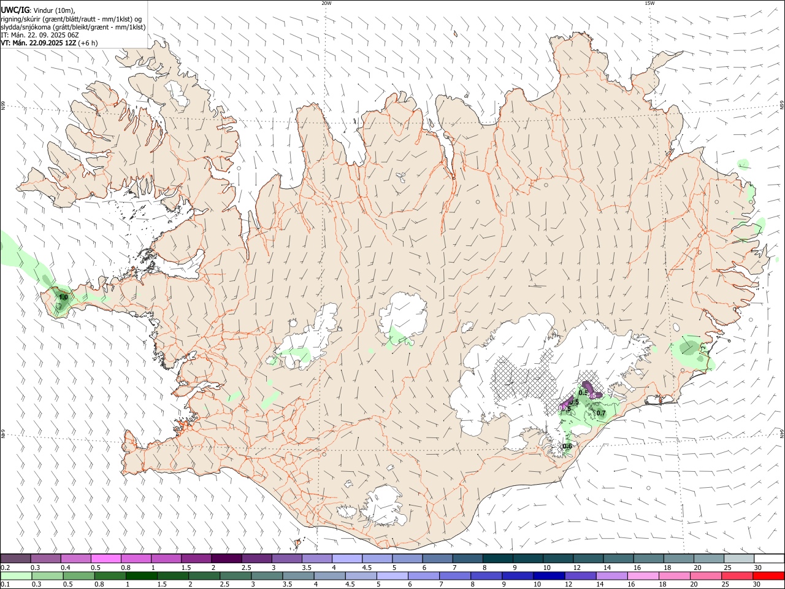Click the palest green rain legend swatch at 0.1
Image resolution: width=785 pixels, height=589 pixels.
pyautogui.click(x=16, y=576)
